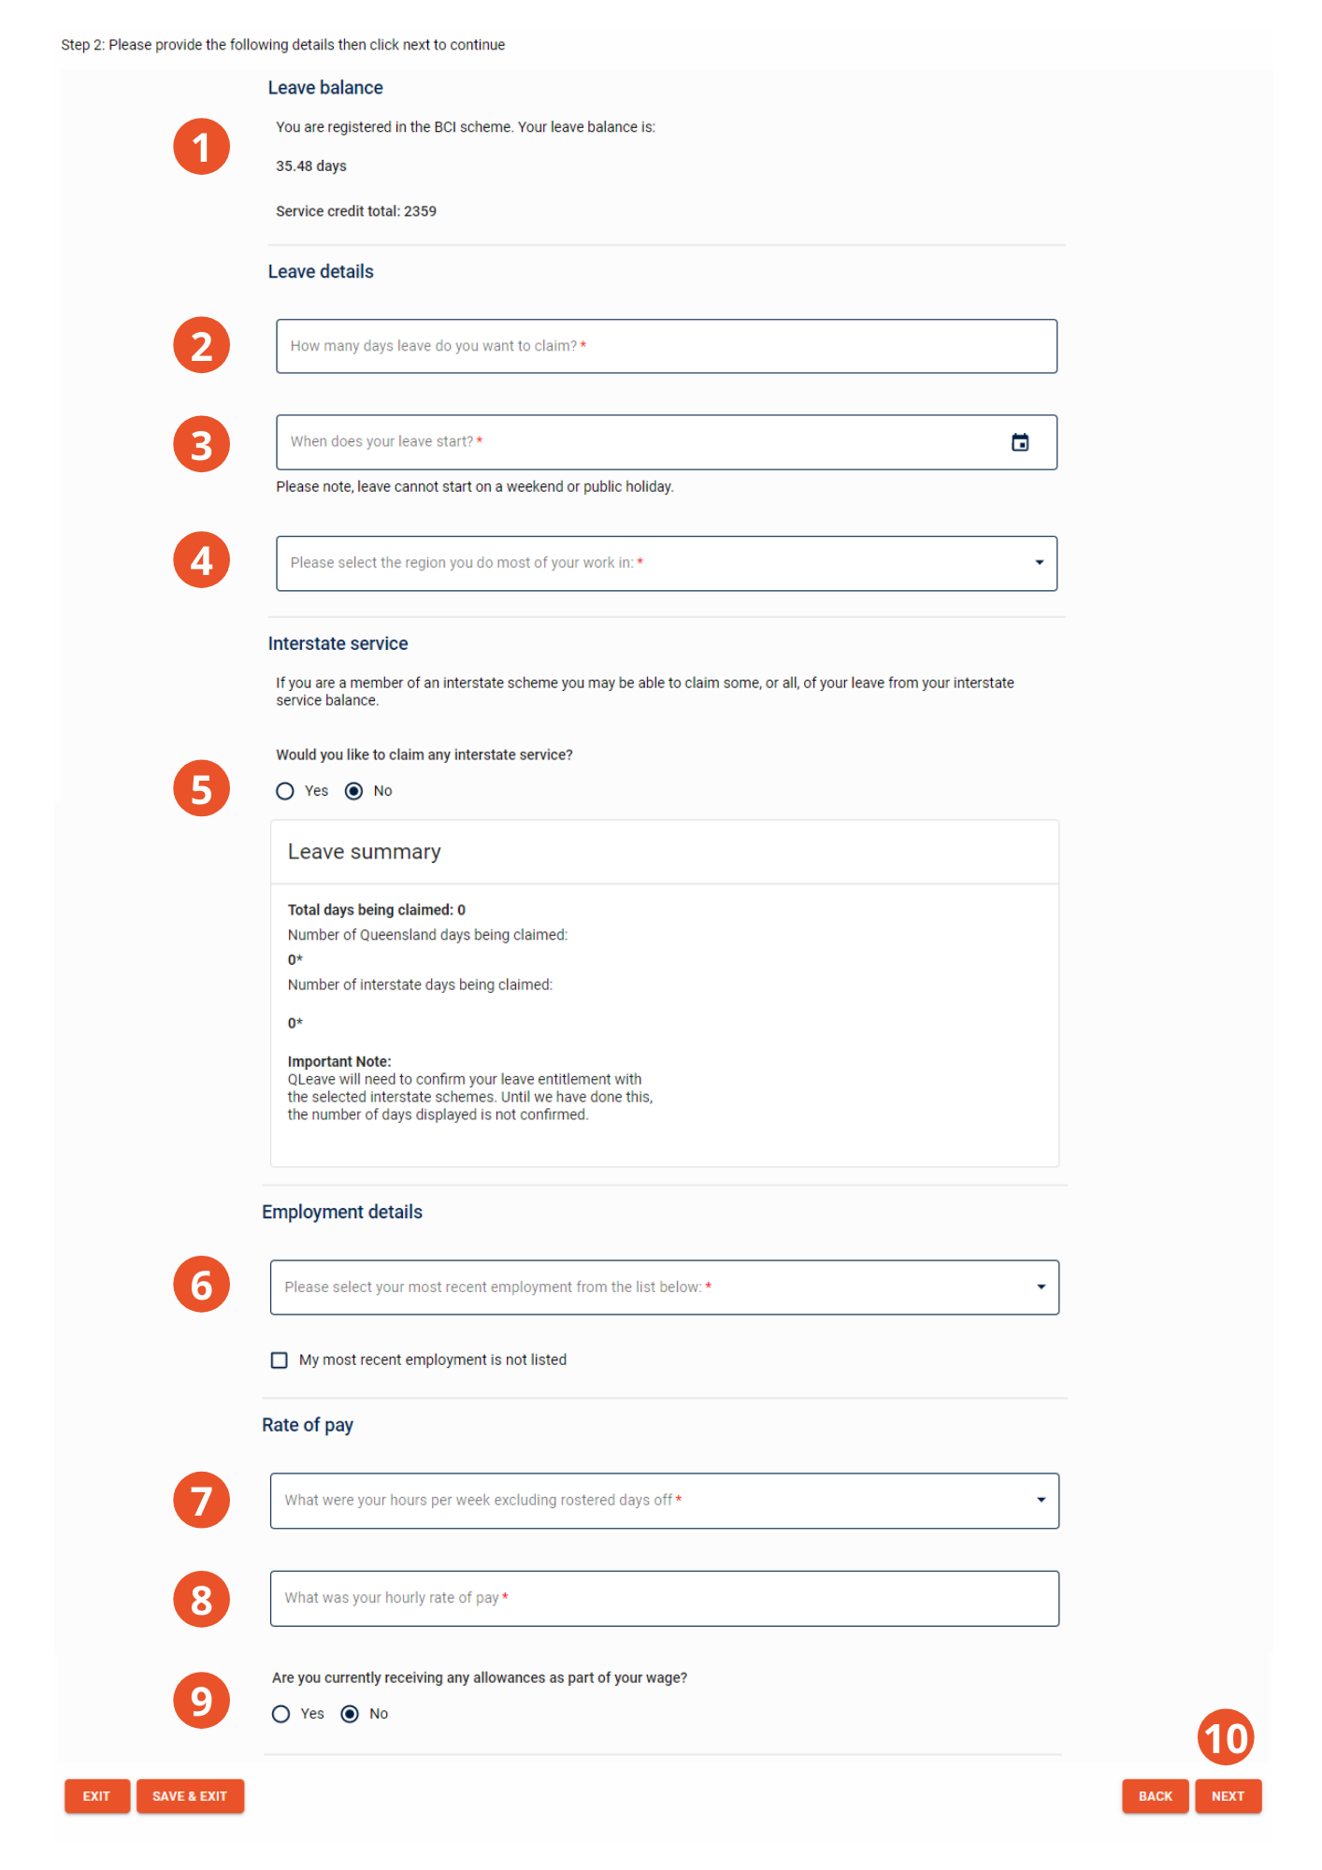
Task: Click the NEXT button
Action: [1228, 1795]
